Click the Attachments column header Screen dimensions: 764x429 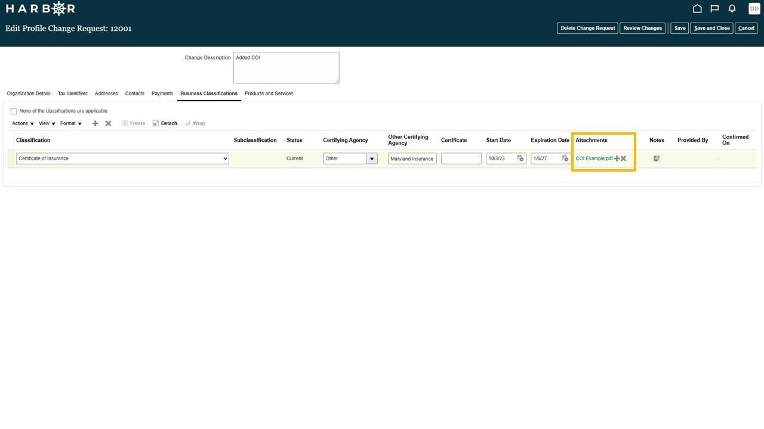[x=592, y=140]
